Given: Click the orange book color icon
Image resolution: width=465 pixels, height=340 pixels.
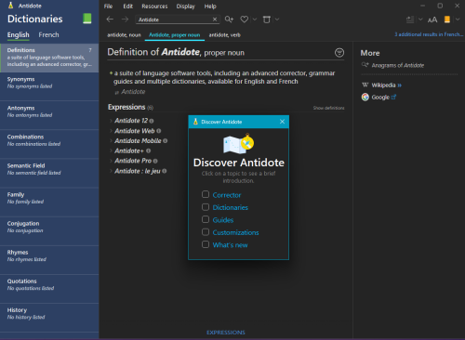Looking at the screenshot, I should click(x=447, y=20).
